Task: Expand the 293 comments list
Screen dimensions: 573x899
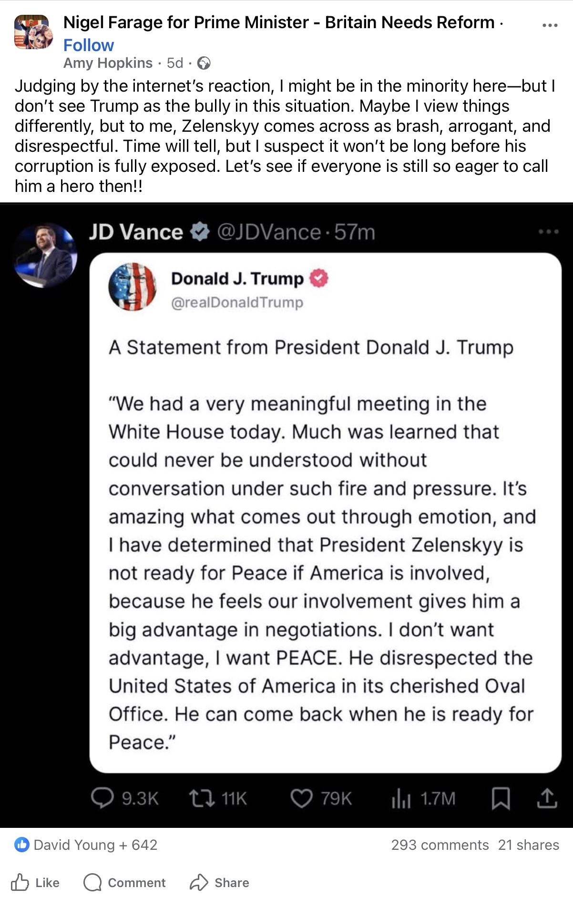Action: pyautogui.click(x=440, y=845)
